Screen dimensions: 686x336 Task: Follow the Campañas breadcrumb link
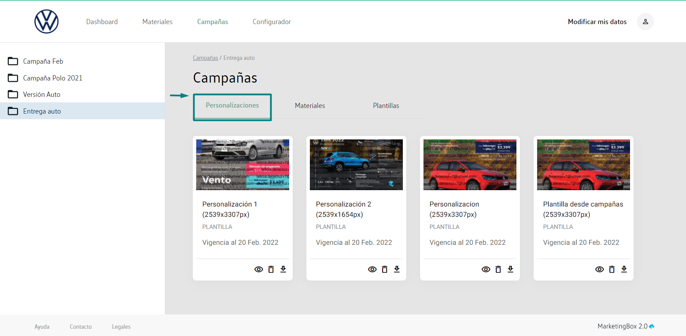coord(205,58)
